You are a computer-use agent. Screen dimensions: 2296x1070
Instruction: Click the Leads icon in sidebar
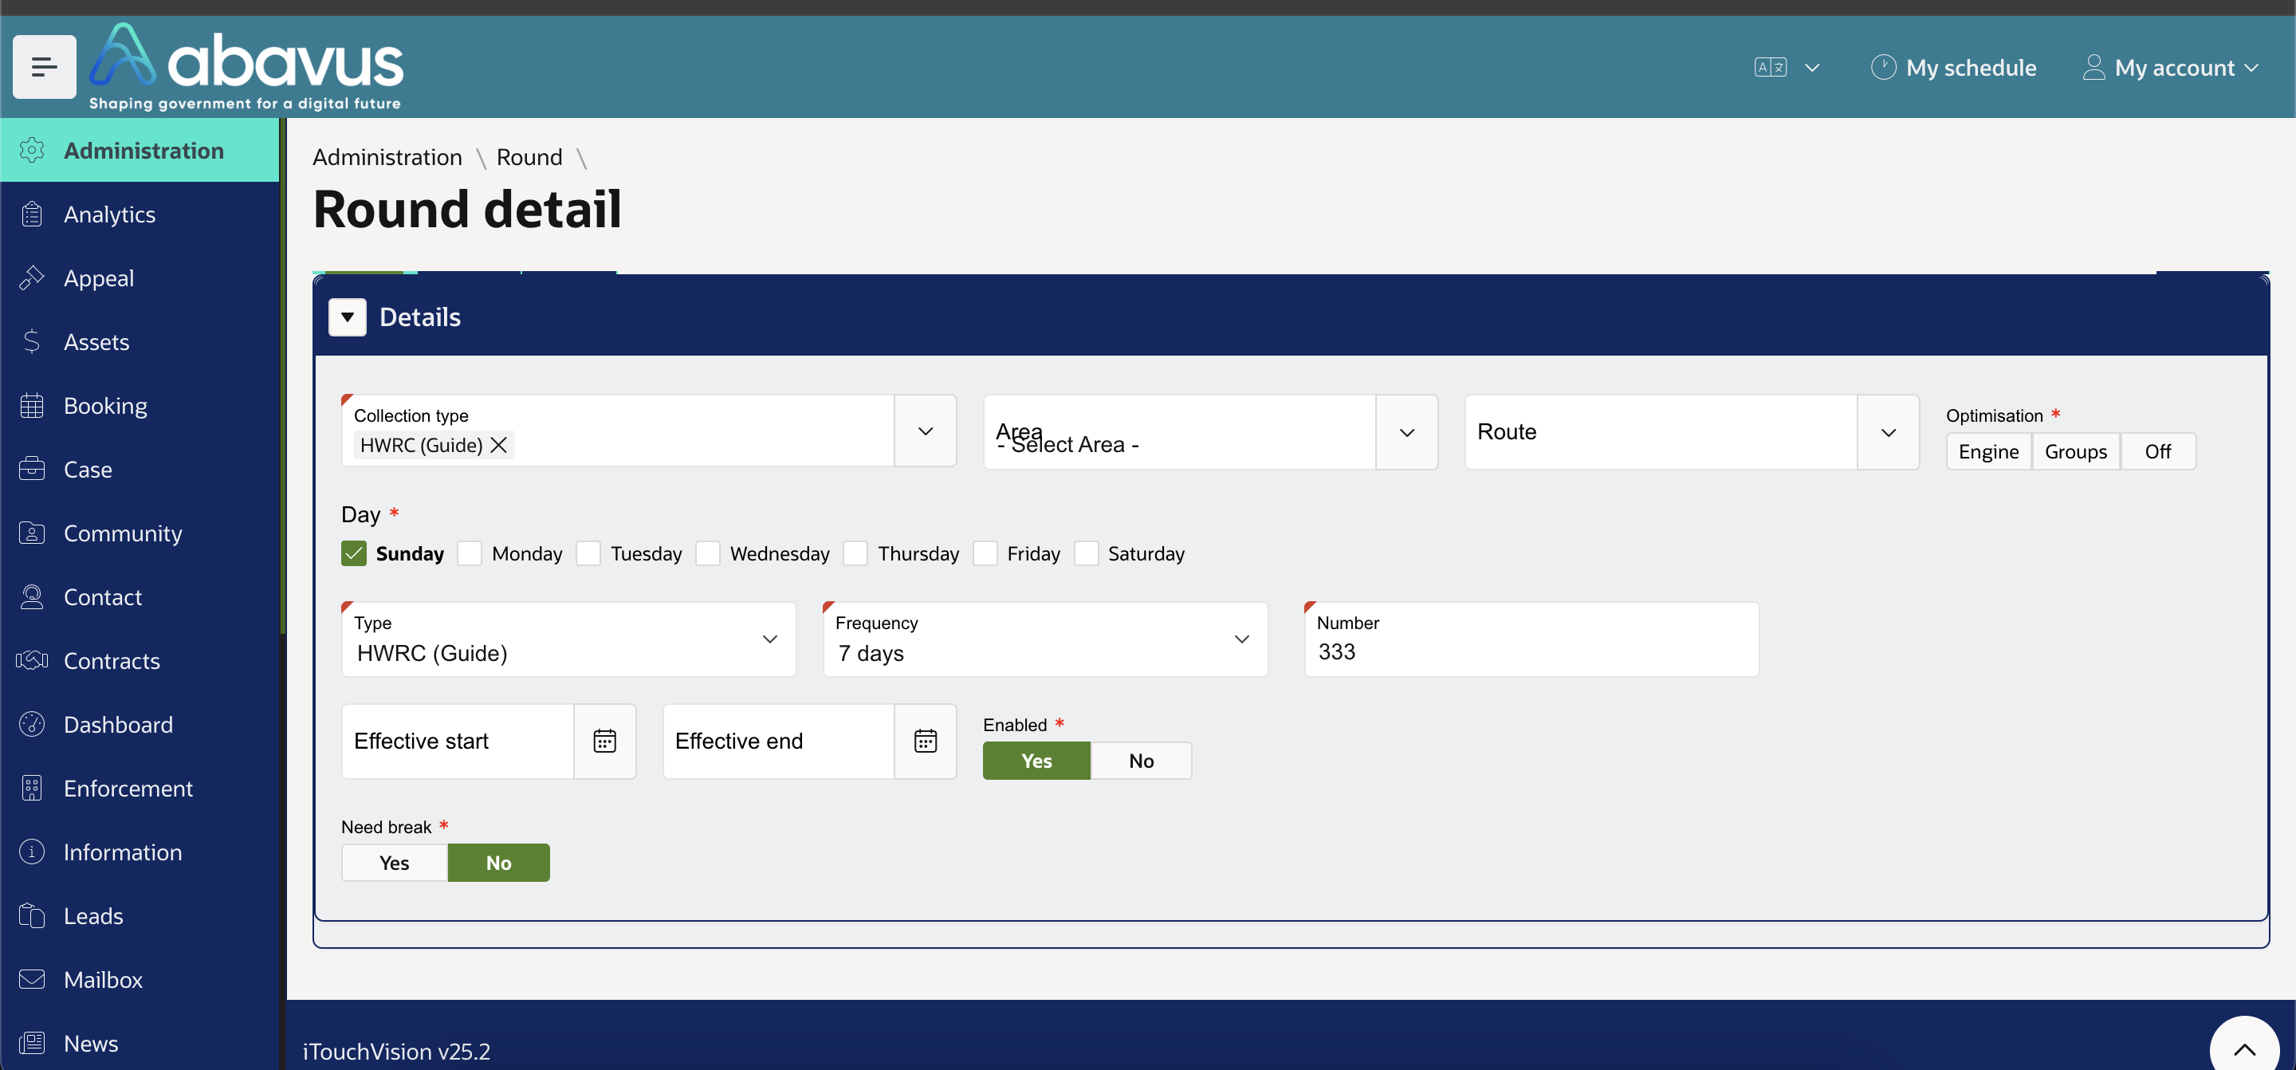click(x=32, y=916)
